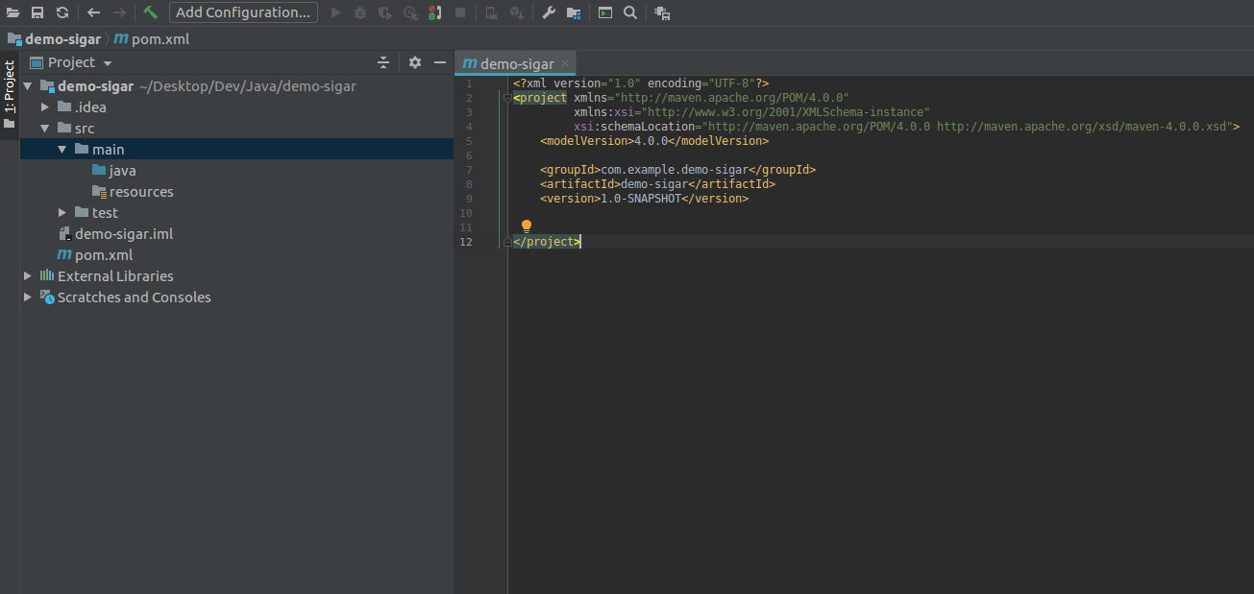
Task: Navigate back with the left arrow icon
Action: point(93,12)
